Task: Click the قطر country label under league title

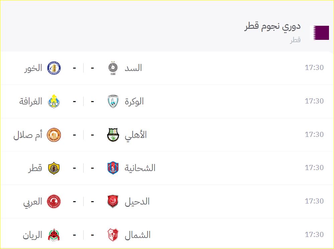Action: click(x=295, y=40)
